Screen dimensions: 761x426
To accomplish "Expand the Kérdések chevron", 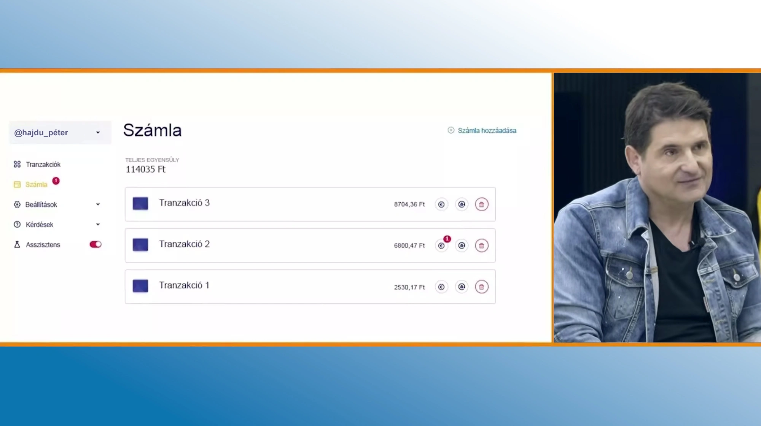I will pyautogui.click(x=98, y=225).
